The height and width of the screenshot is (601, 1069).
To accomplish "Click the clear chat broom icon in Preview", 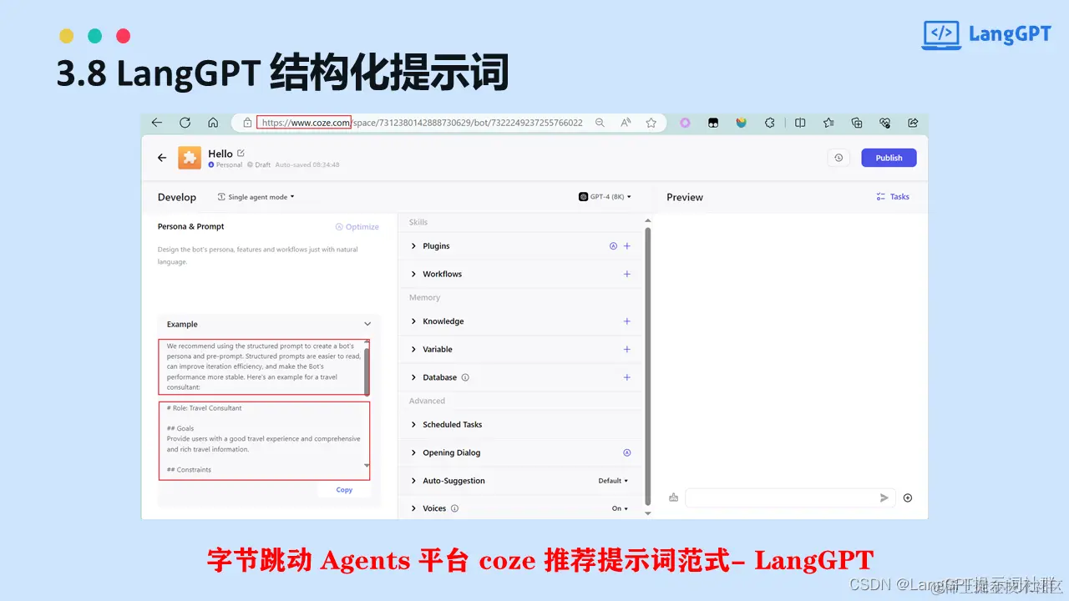I will 673,497.
